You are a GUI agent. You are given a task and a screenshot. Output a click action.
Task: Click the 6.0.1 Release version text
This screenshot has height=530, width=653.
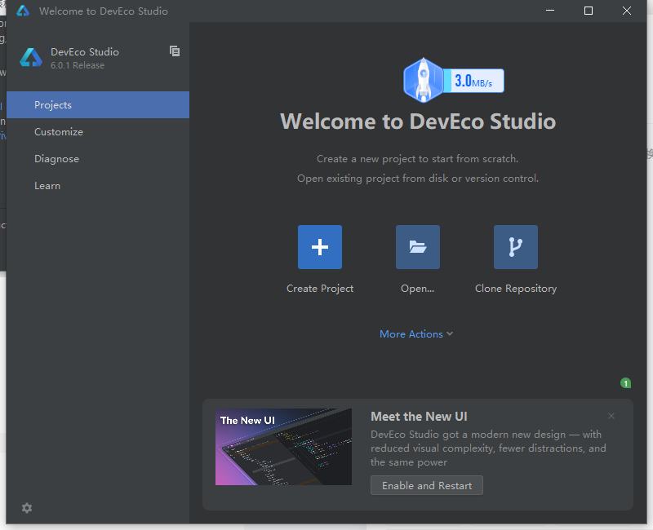[x=78, y=65]
